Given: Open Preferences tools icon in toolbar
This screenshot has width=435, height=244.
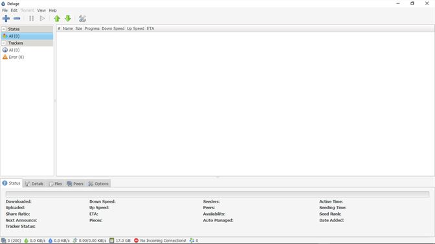Looking at the screenshot, I should (x=82, y=19).
